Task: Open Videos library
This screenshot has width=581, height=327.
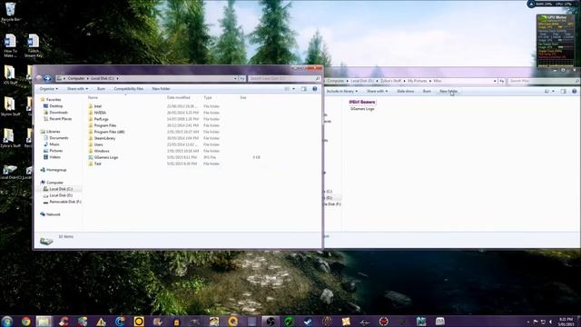Action: 54,157
